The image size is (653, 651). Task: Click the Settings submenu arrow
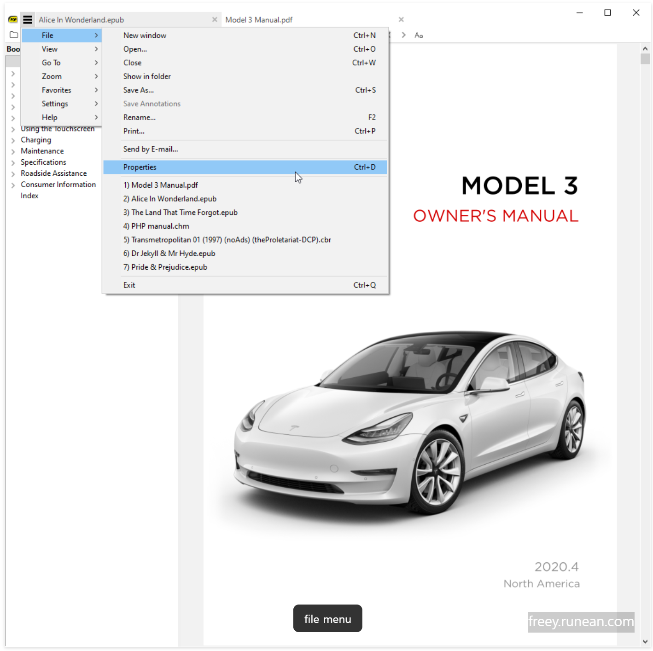pos(96,104)
